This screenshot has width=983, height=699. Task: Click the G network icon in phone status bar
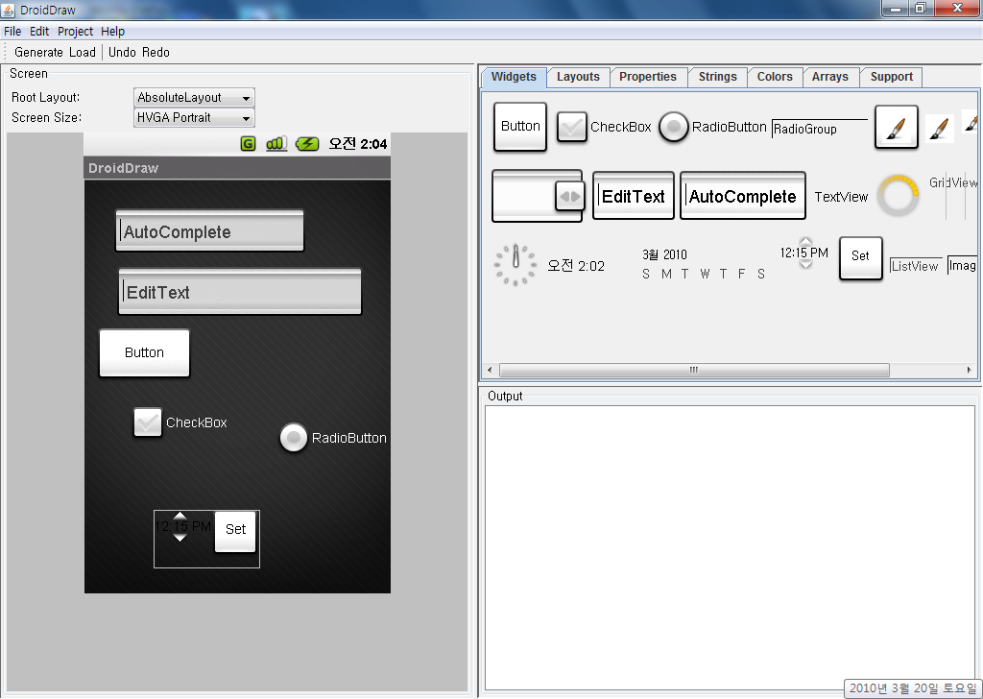tap(249, 144)
